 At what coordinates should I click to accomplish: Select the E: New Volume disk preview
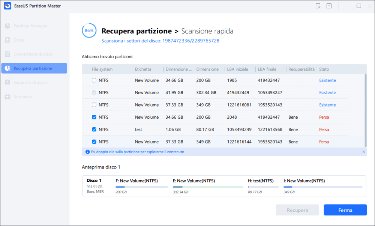207,186
